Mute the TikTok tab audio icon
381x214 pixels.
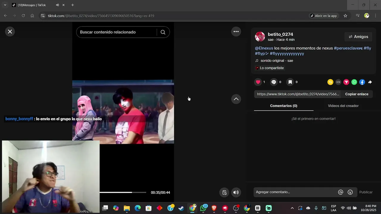[x=57, y=5]
